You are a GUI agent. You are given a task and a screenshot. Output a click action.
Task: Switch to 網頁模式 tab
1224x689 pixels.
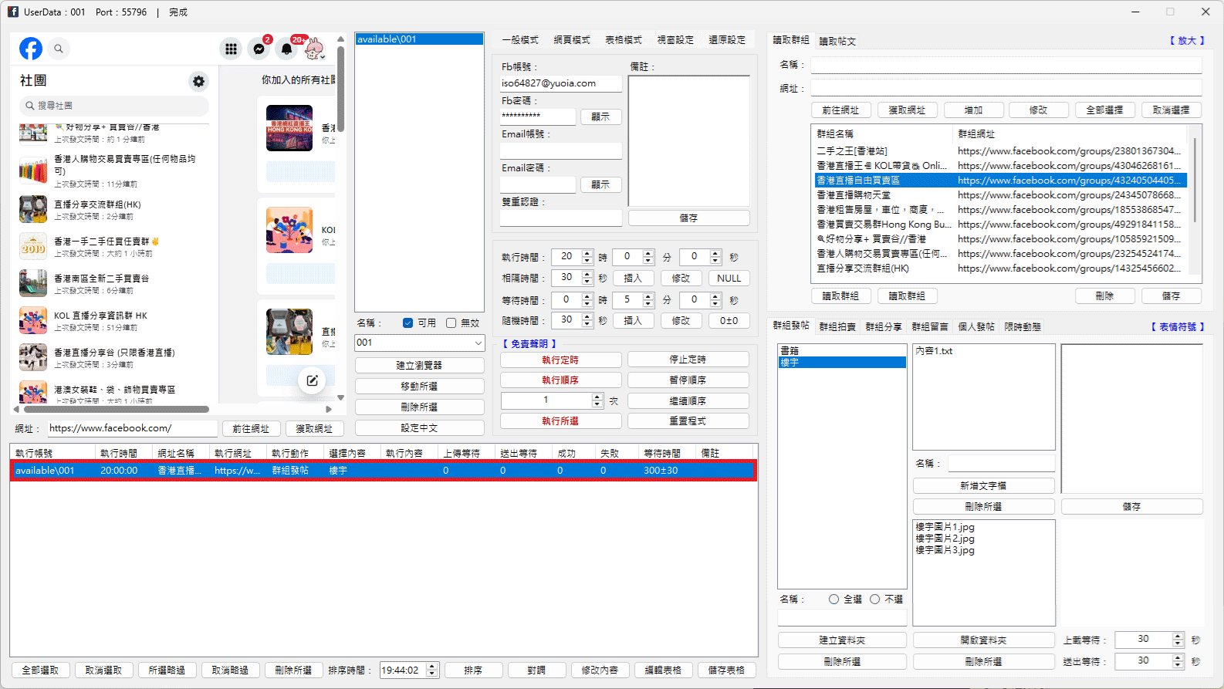pyautogui.click(x=572, y=40)
